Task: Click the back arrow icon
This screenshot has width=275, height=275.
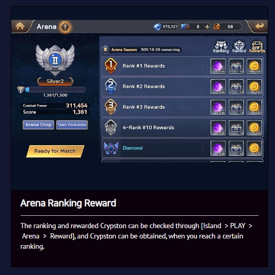Action: coord(260,26)
